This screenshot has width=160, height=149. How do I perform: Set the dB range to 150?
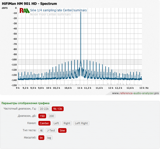tap(42, 116)
